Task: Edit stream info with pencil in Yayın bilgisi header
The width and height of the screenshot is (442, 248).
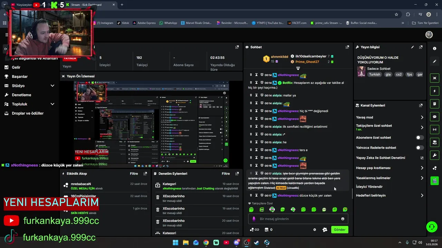Action: (x=412, y=47)
